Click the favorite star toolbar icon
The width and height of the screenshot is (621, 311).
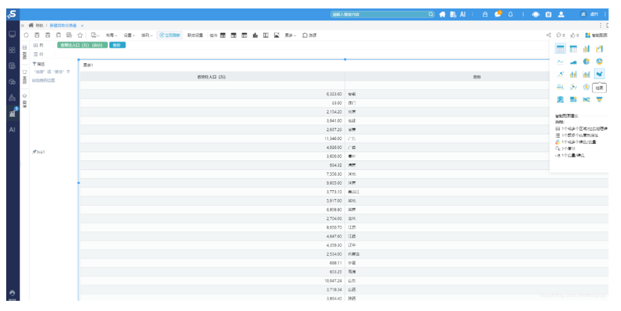(80, 35)
